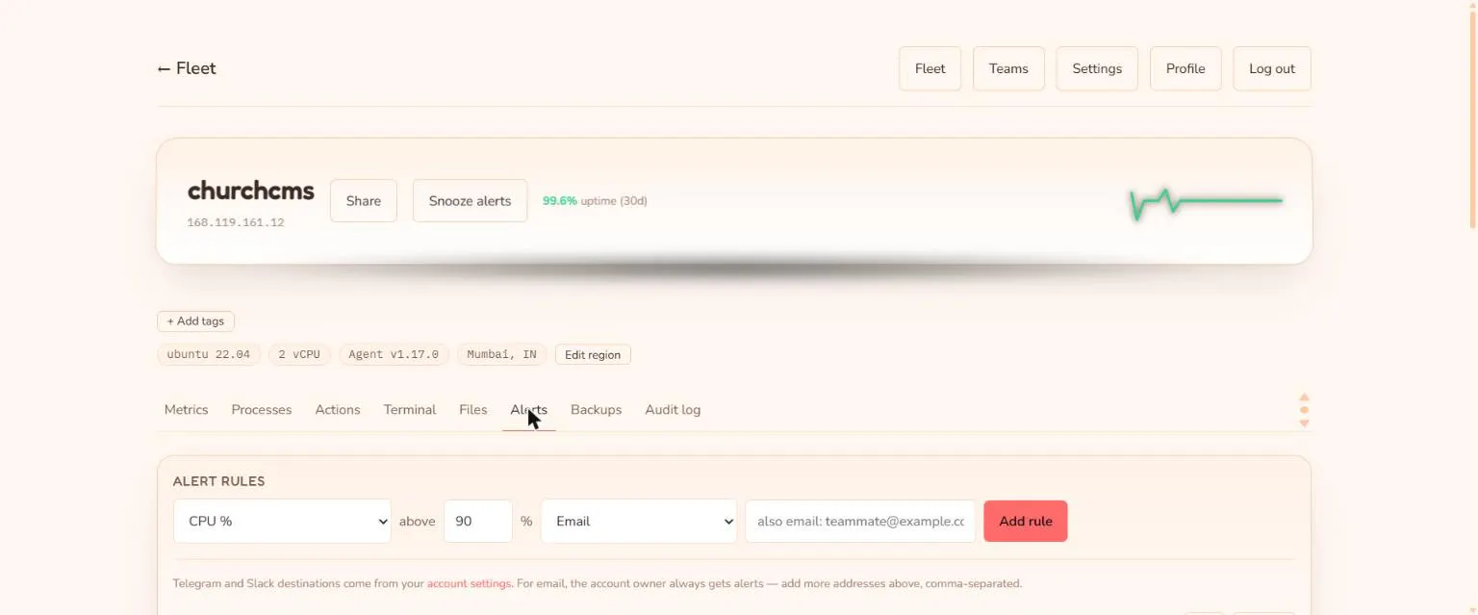The image size is (1478, 615).
Task: Go back via the ← Fleet link
Action: click(x=187, y=68)
